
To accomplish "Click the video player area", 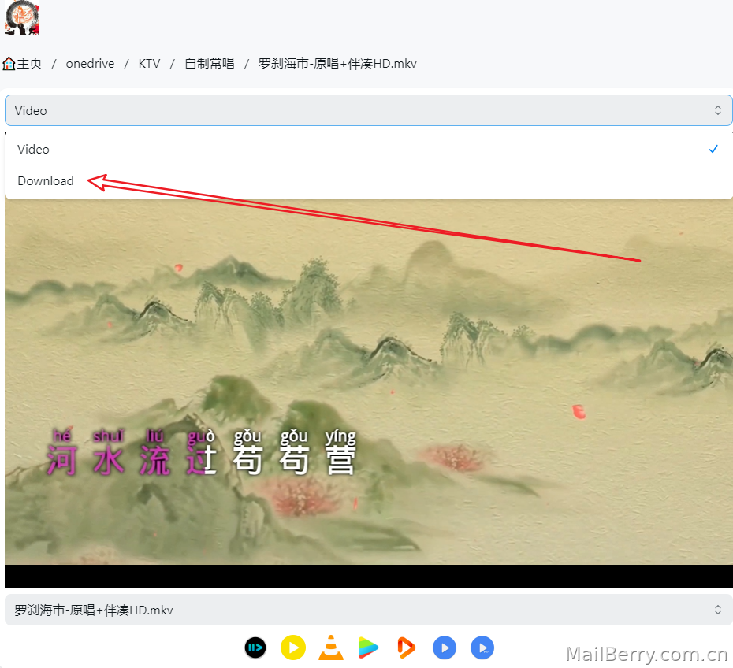I will [x=368, y=392].
